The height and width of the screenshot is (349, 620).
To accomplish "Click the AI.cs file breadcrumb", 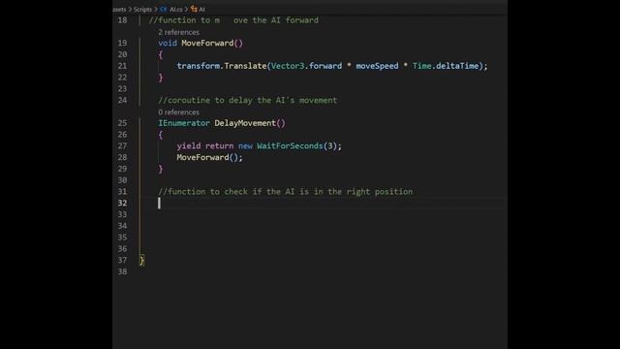I will click(x=176, y=9).
